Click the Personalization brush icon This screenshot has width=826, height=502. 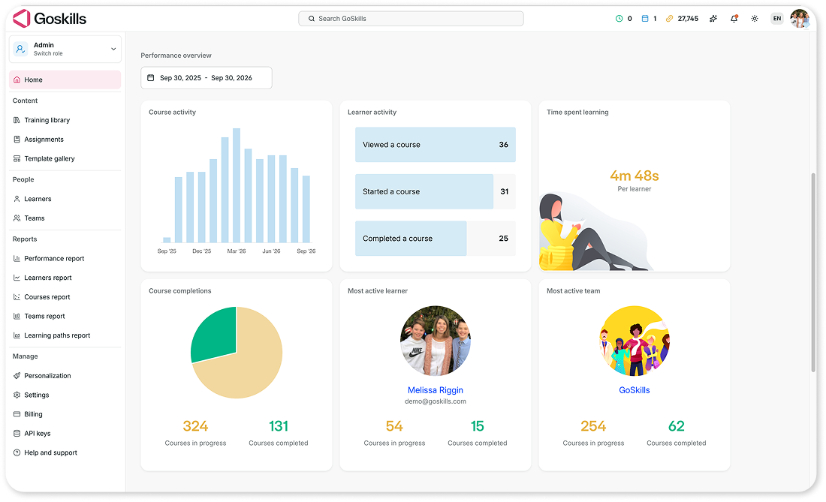(x=17, y=376)
